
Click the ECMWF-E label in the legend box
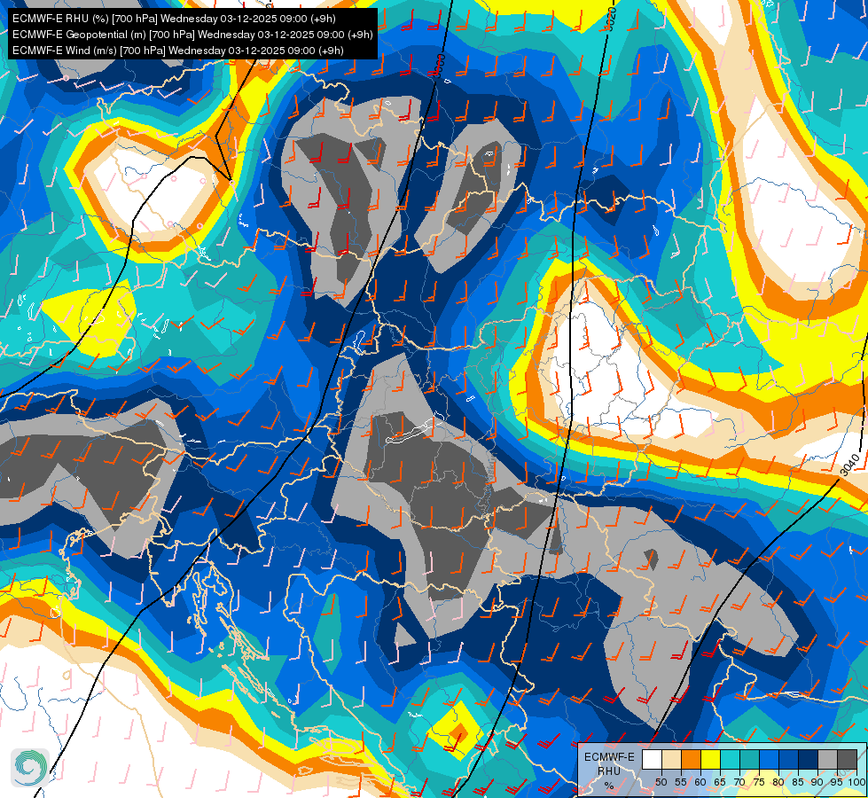pyautogui.click(x=609, y=757)
